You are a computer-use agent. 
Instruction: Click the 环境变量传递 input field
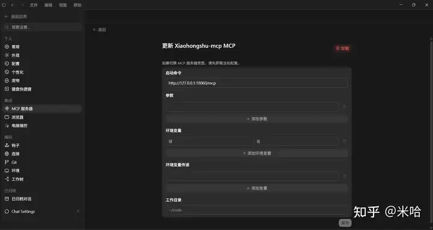coord(252,176)
